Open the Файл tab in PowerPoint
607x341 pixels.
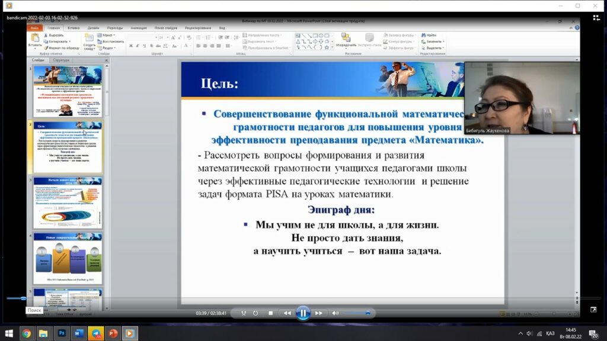click(34, 28)
